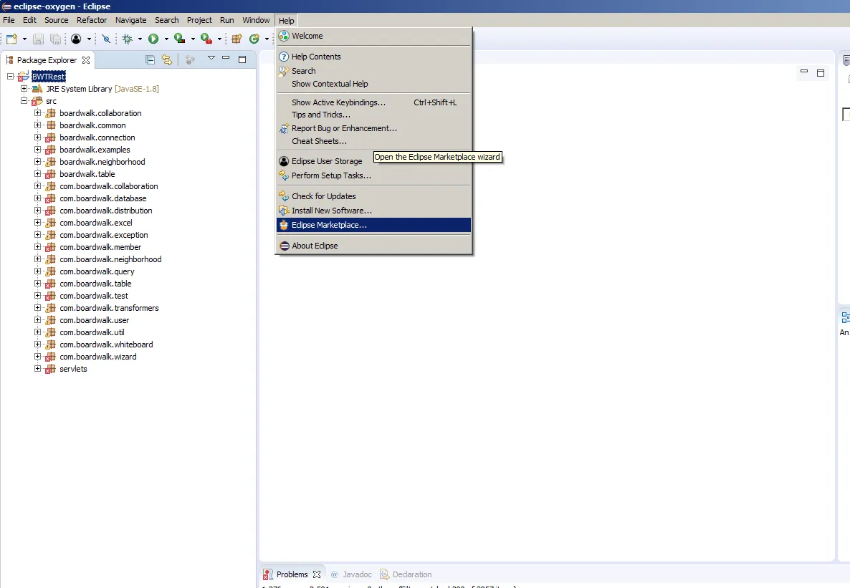The height and width of the screenshot is (588, 850).
Task: Click the Coverage run icon
Action: [x=179, y=39]
